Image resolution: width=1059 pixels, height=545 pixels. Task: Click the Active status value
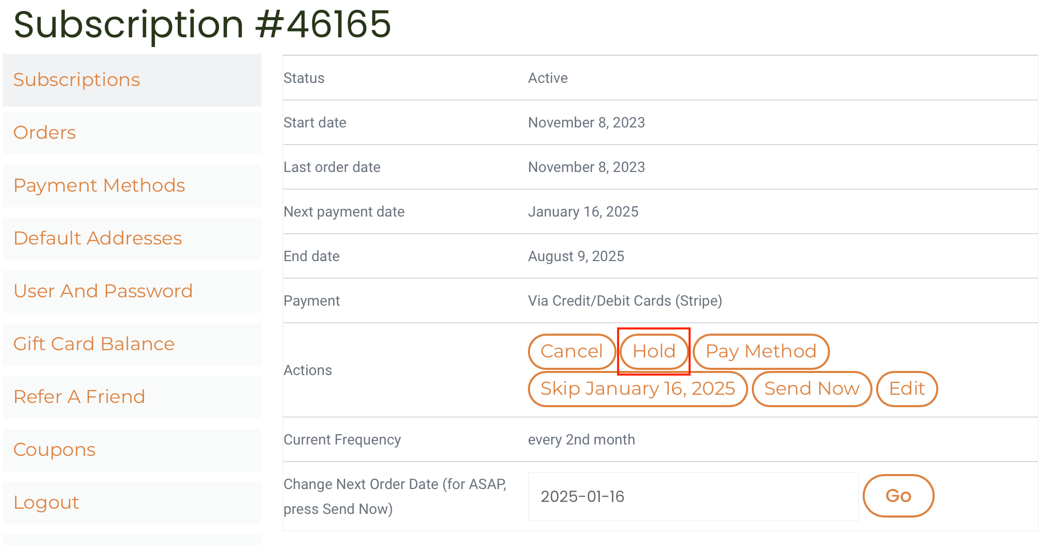pyautogui.click(x=548, y=78)
